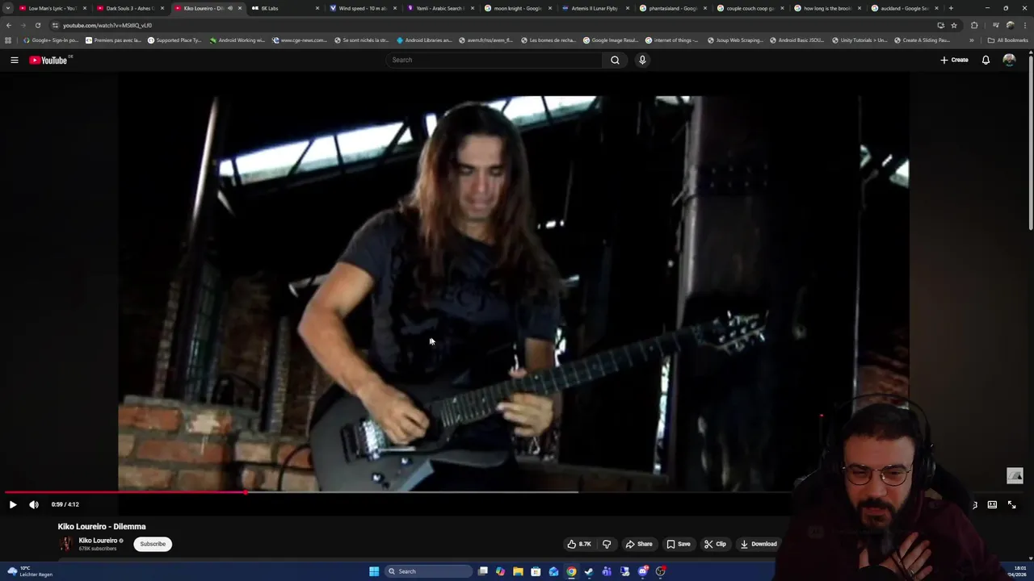Click the 0:59 / 4:12 time display

click(65, 504)
